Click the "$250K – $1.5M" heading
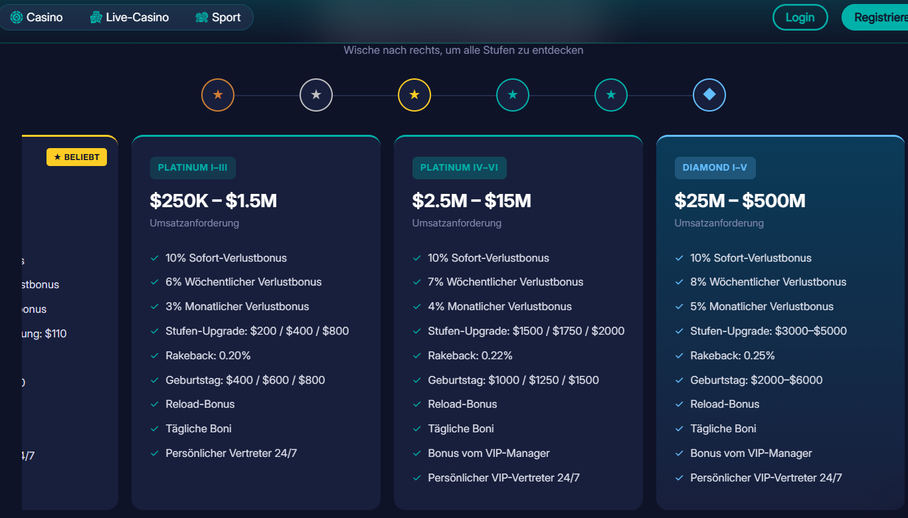The width and height of the screenshot is (908, 518). click(213, 201)
